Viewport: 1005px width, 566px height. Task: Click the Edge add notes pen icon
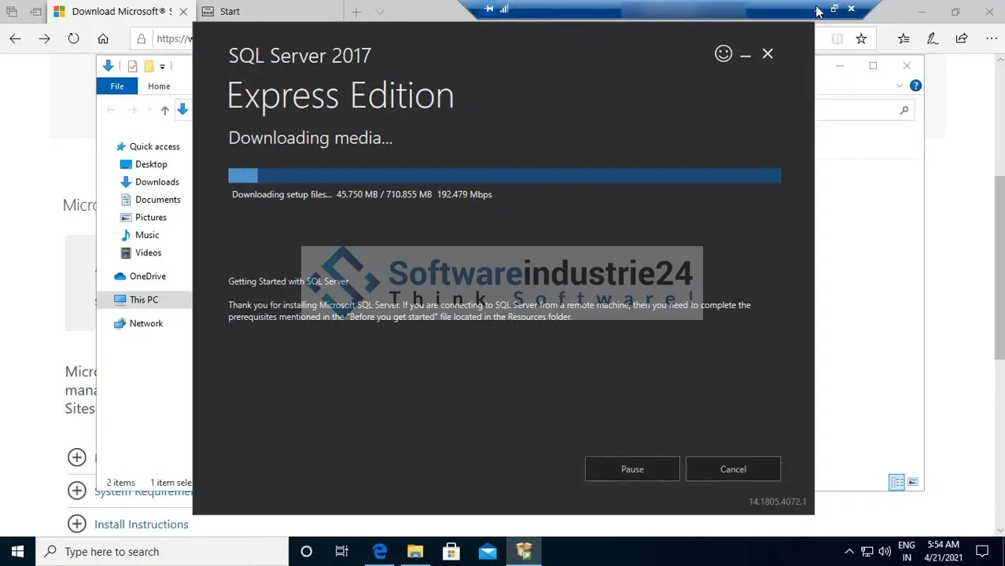pyautogui.click(x=933, y=39)
